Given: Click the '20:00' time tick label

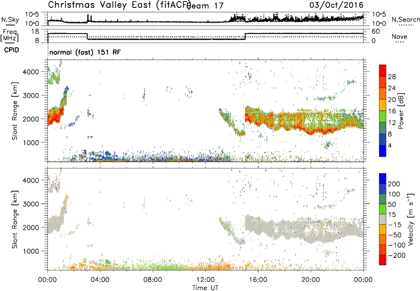Looking at the screenshot, I should click(311, 280).
